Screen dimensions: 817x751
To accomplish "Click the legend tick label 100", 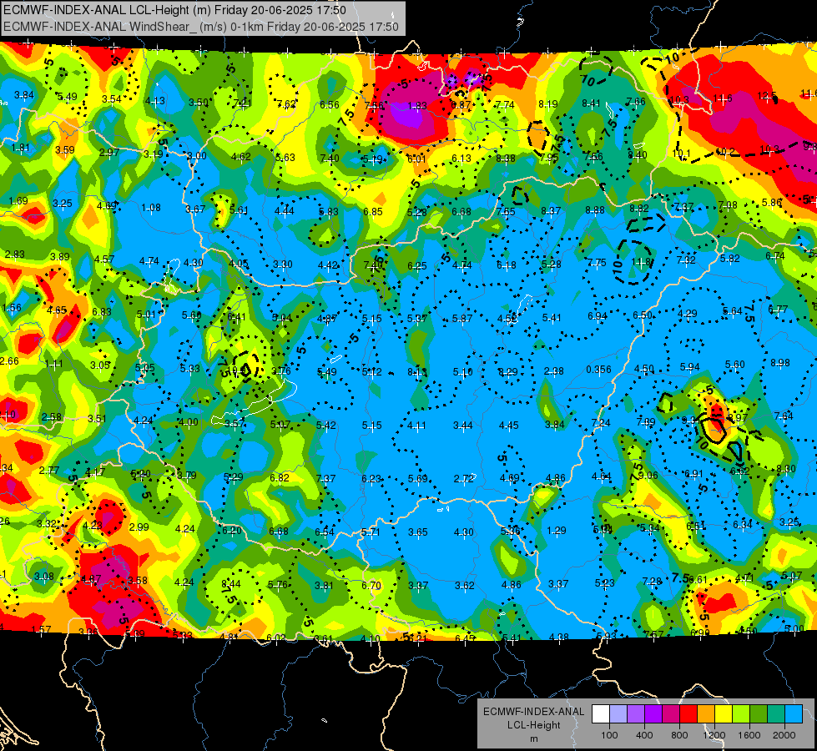I will click(x=609, y=735).
